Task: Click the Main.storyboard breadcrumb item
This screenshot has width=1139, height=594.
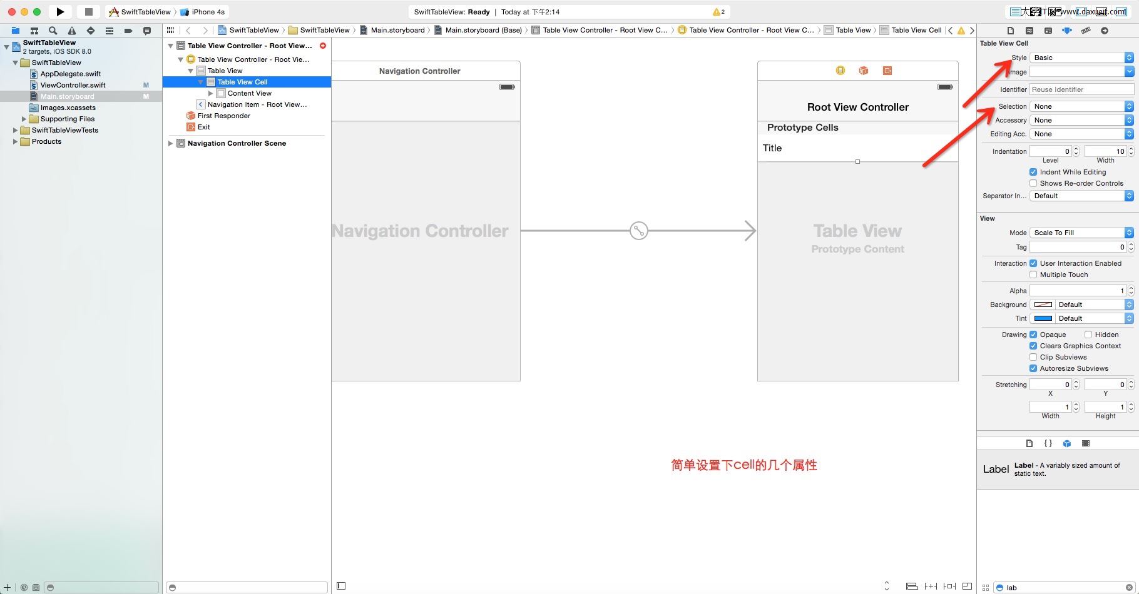Action: coord(397,30)
